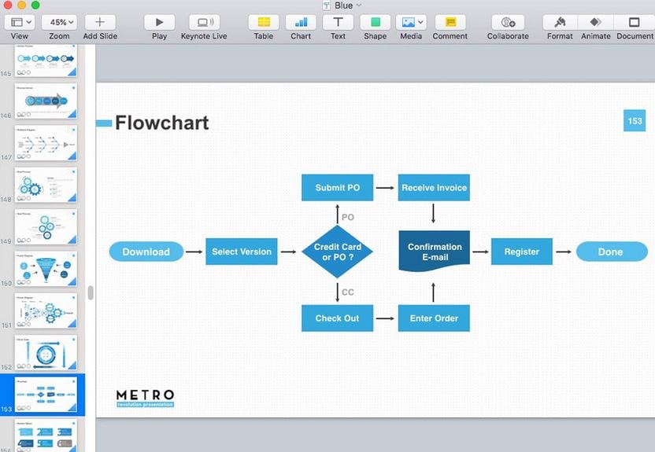The image size is (655, 452).
Task: Click the PO branch label
Action: point(347,217)
